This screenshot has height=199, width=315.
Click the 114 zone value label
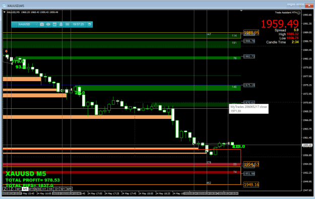tap(234, 36)
